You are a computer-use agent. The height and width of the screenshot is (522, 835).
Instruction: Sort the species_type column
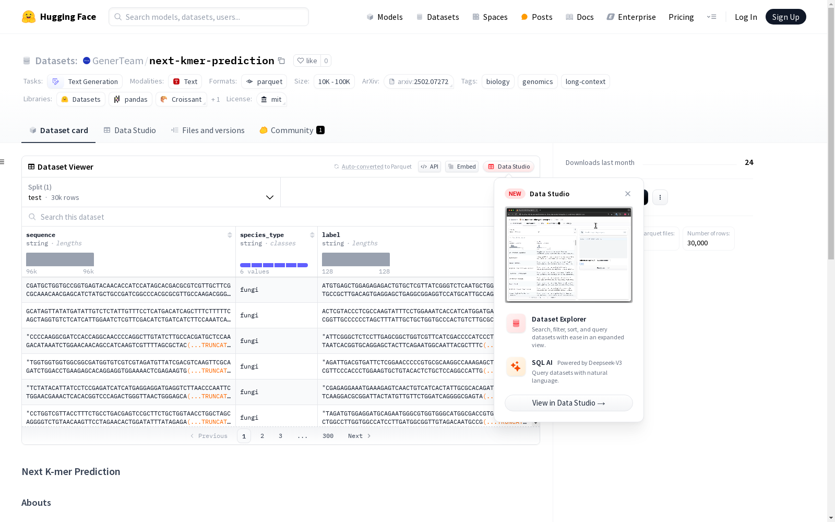[312, 235]
